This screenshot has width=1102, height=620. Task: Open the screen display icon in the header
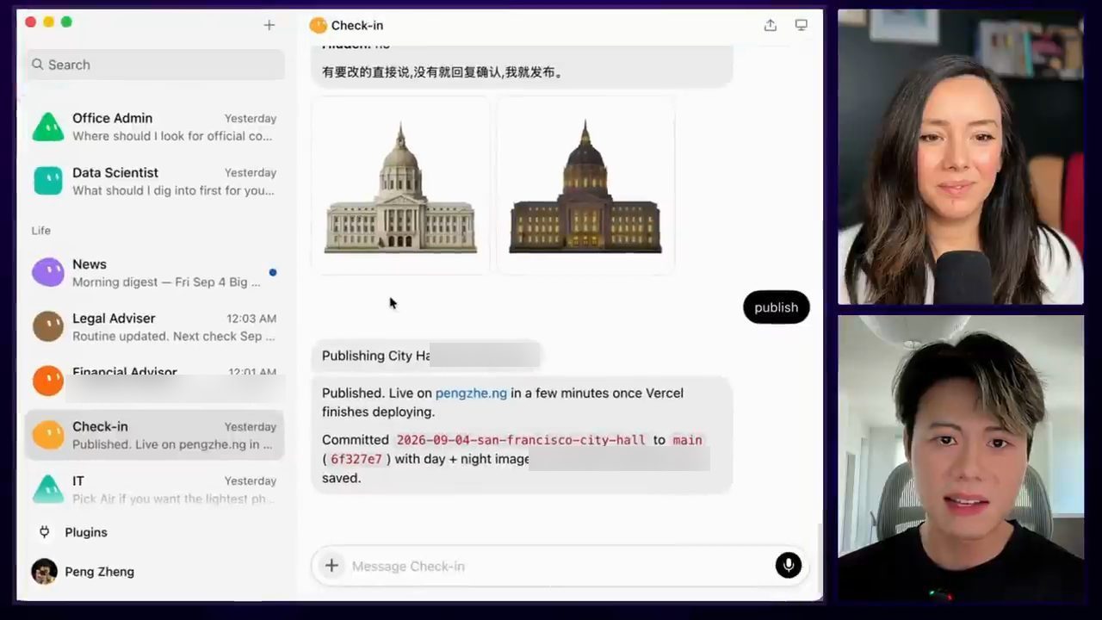coord(802,25)
